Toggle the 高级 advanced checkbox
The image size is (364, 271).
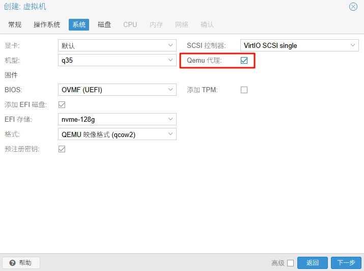[x=290, y=263]
